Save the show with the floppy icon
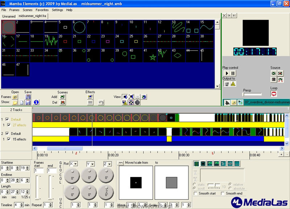 tap(28, 102)
